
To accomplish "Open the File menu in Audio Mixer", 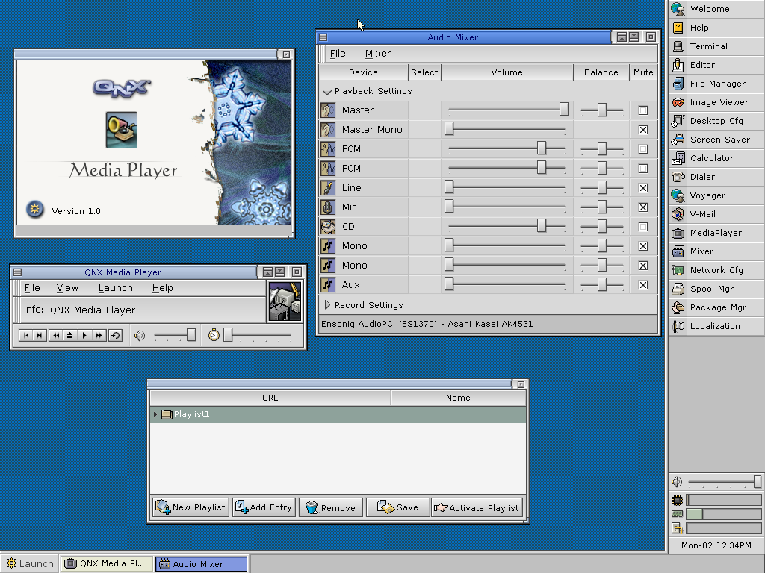I will click(338, 54).
